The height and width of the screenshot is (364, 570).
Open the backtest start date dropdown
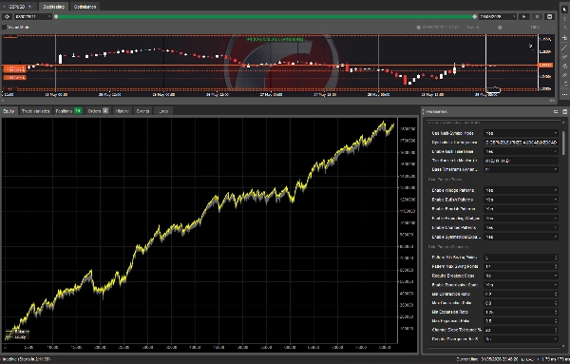click(32, 17)
